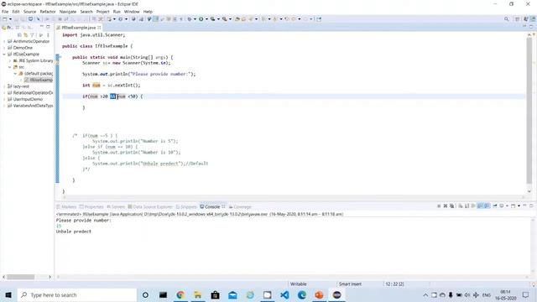This screenshot has width=537, height=302.
Task: Click the Collapse All icon in Package Explorer
Action: 19,35
